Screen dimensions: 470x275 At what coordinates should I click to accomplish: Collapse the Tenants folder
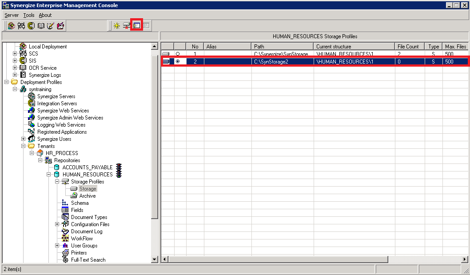[23, 146]
